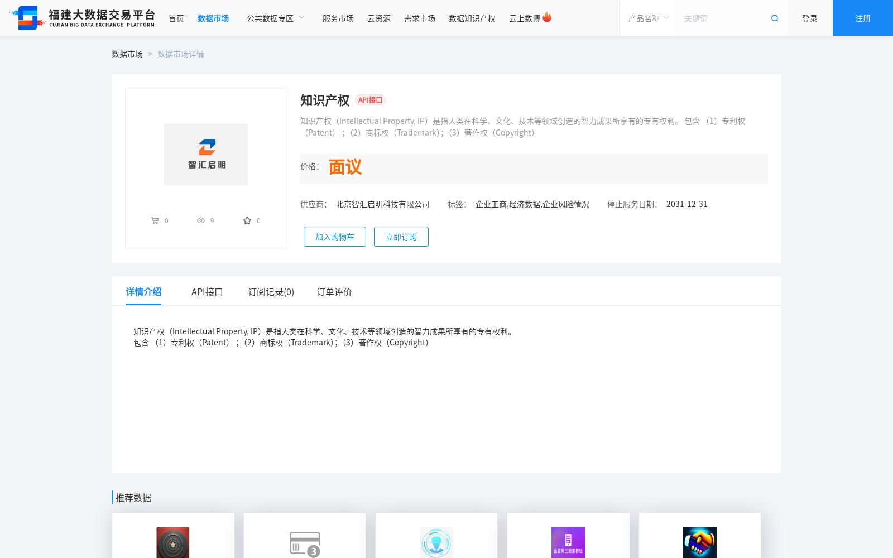Click the stop date 2031-12-31

(x=687, y=204)
